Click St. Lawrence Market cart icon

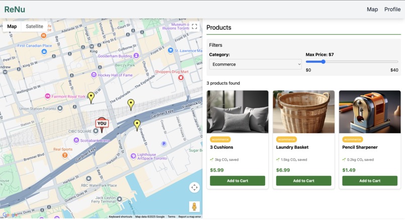[170, 50]
